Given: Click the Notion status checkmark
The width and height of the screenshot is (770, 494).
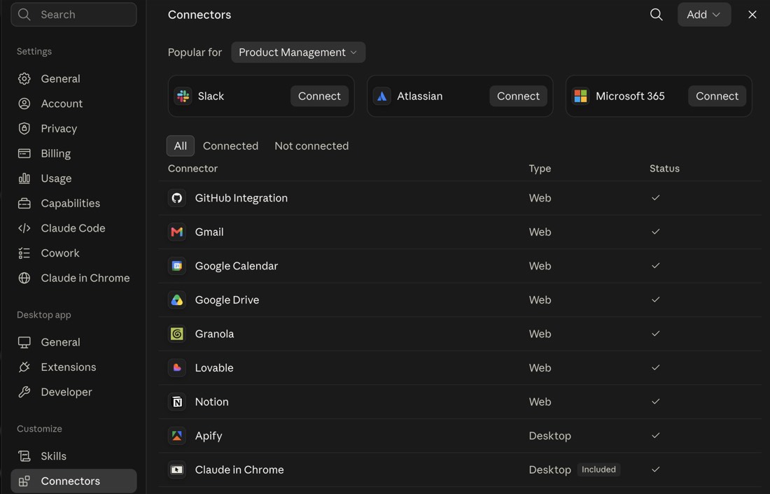Looking at the screenshot, I should point(655,401).
